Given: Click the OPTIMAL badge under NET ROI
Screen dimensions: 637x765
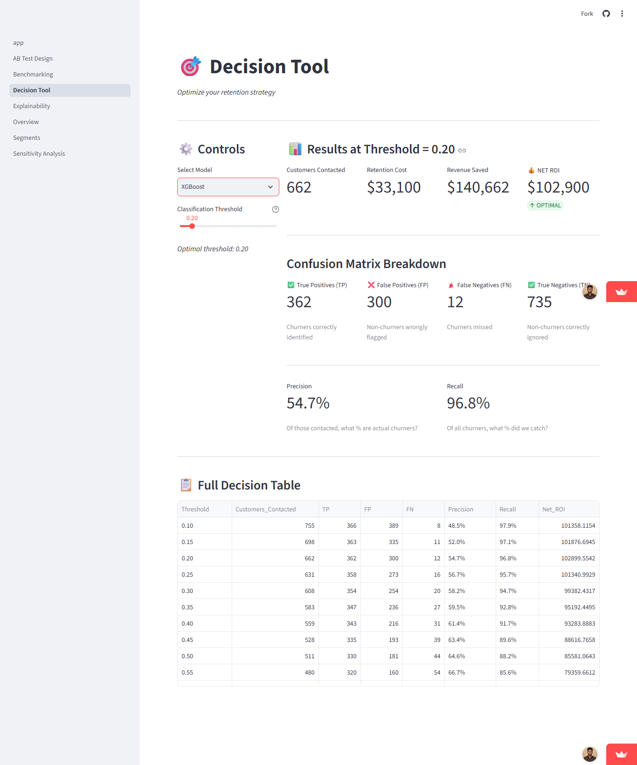Looking at the screenshot, I should 545,205.
